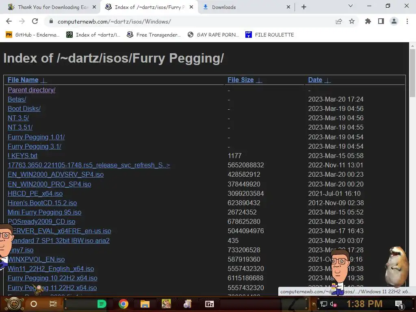Open the steampunk Start button

(14, 304)
